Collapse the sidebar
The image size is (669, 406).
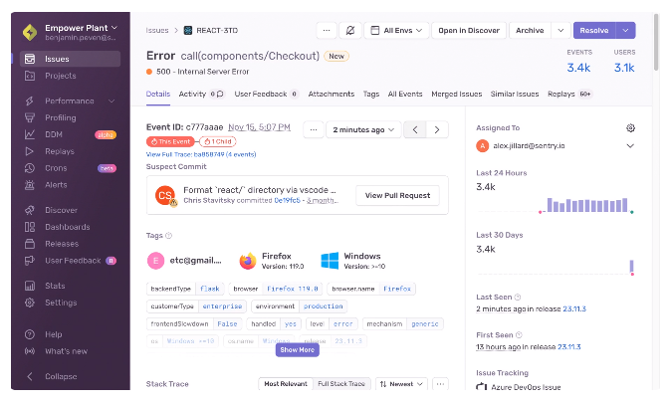pos(60,376)
